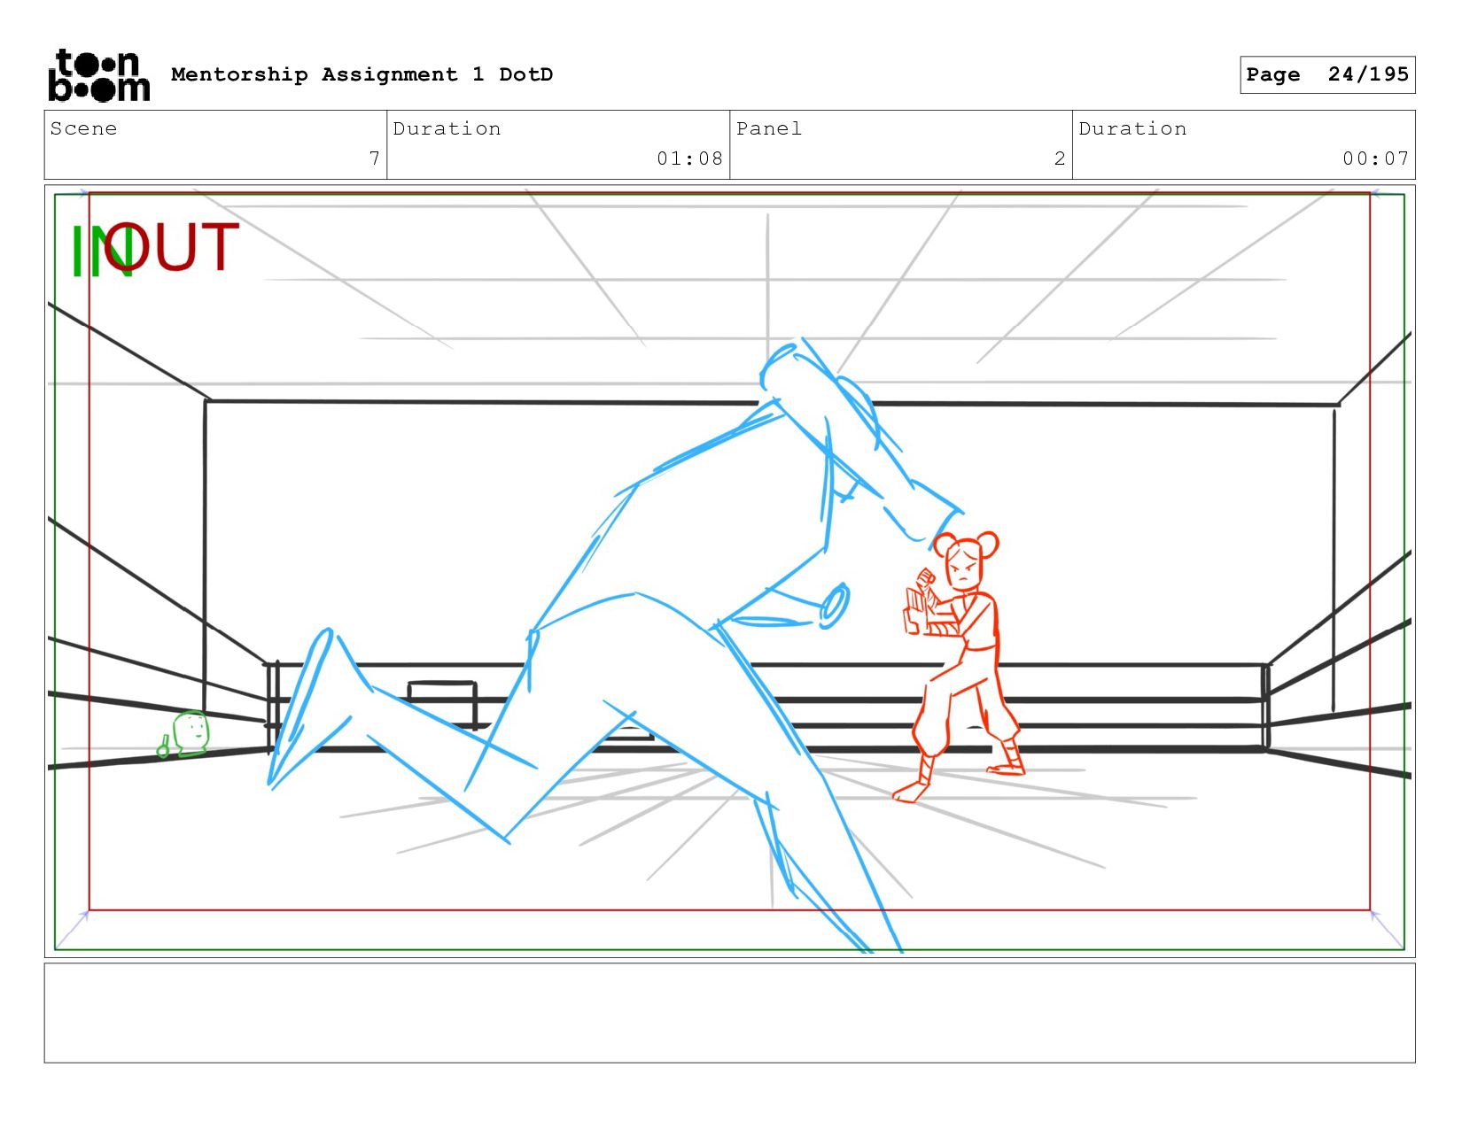
Task: Click the title 'Mentorship Assignment 1 DotD'
Action: coord(362,74)
